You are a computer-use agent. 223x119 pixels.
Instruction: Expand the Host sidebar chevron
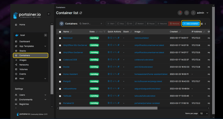click(x=45, y=79)
